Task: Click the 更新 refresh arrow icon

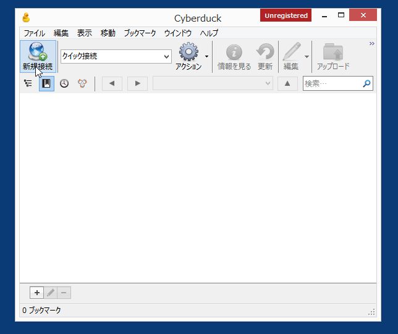Action: [x=265, y=52]
